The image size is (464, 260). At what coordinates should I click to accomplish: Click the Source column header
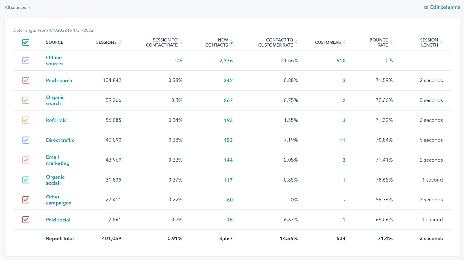[x=54, y=42]
